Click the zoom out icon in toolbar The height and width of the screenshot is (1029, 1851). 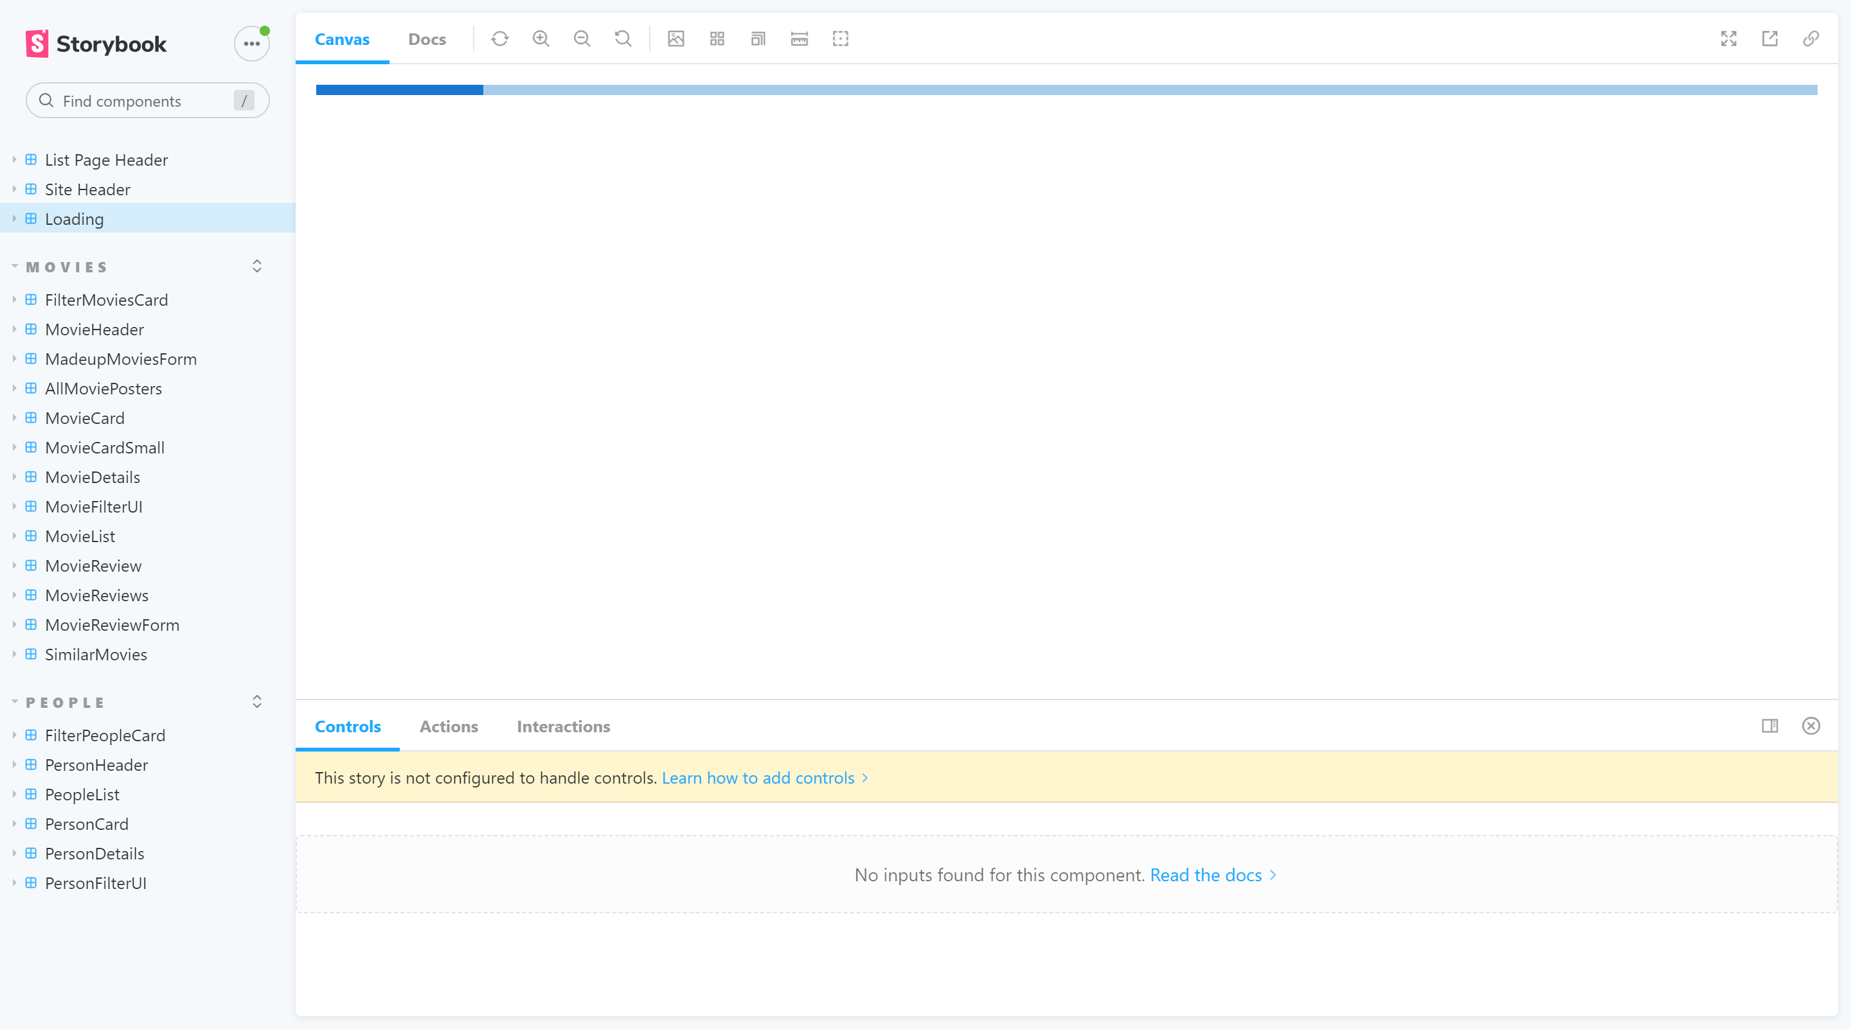(582, 38)
